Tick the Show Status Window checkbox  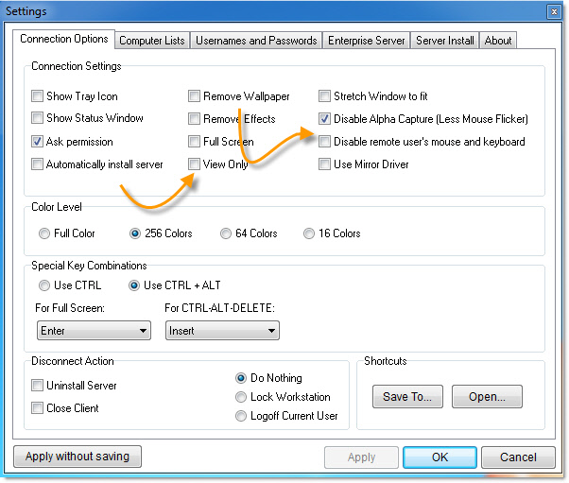pos(37,118)
